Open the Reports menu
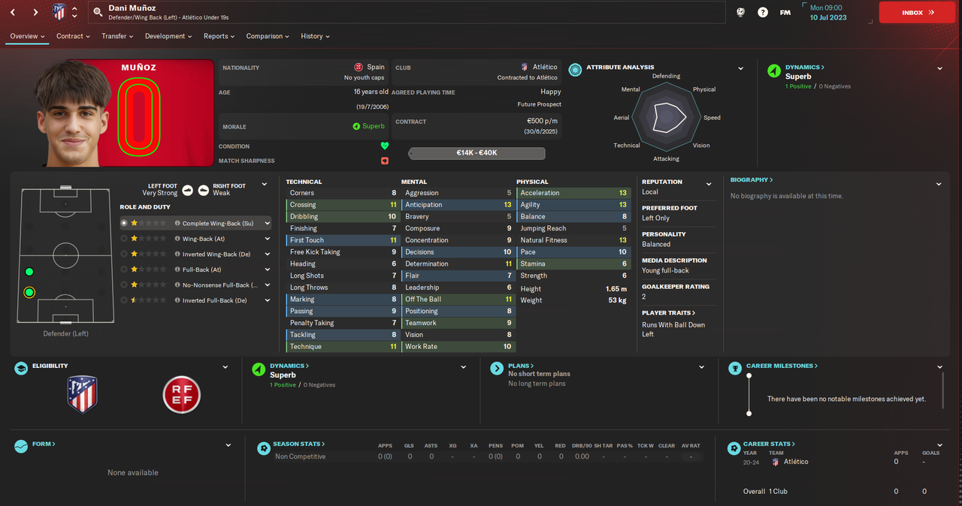 coord(219,36)
